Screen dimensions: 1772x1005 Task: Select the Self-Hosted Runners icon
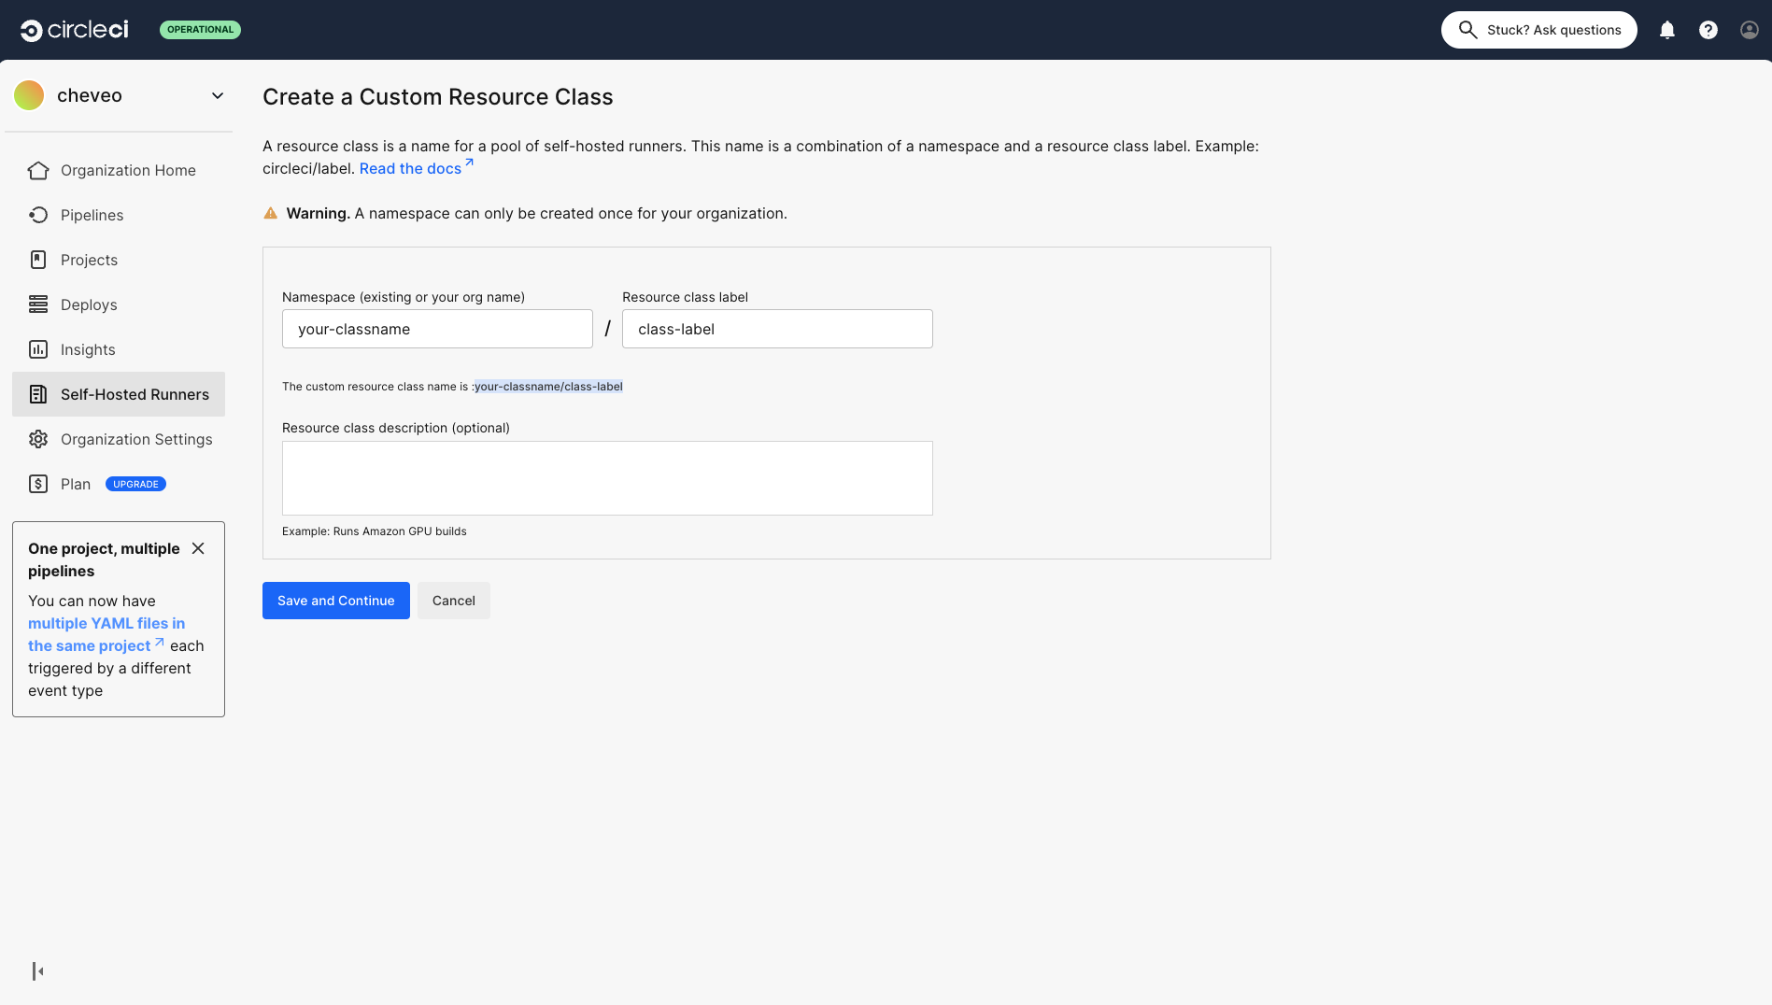[37, 393]
